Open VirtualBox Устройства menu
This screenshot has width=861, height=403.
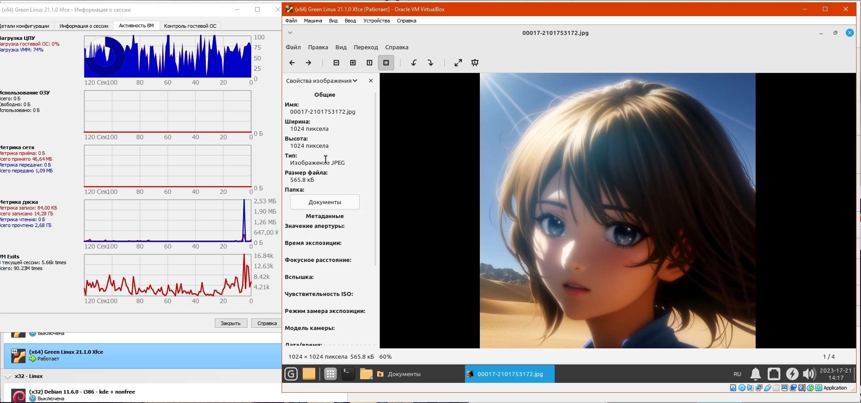(377, 21)
